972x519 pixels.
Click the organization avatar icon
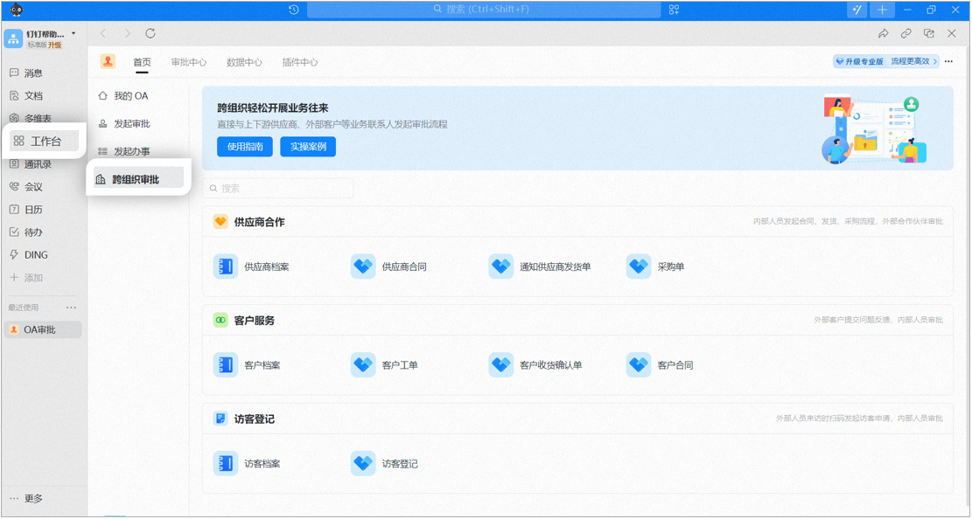point(13,38)
